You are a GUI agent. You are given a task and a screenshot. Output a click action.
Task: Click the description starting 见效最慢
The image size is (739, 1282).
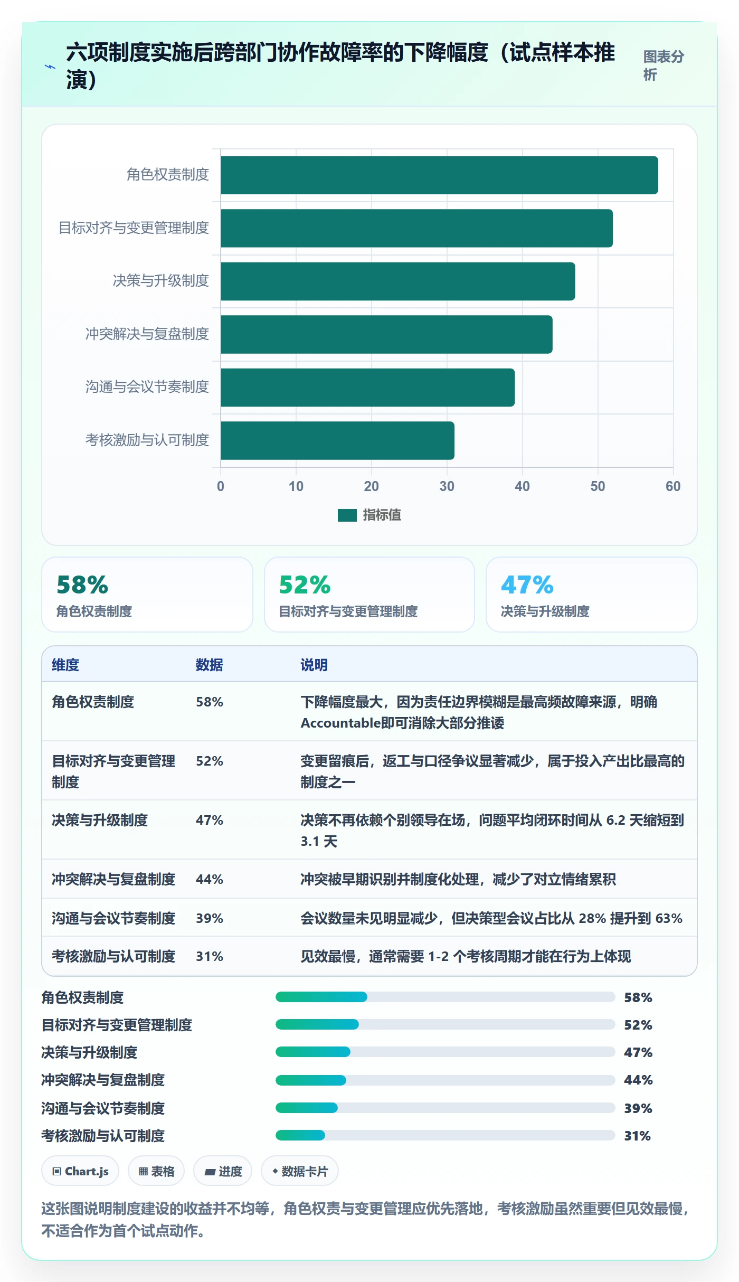(466, 956)
